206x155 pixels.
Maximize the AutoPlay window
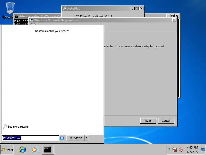click(x=137, y=9)
